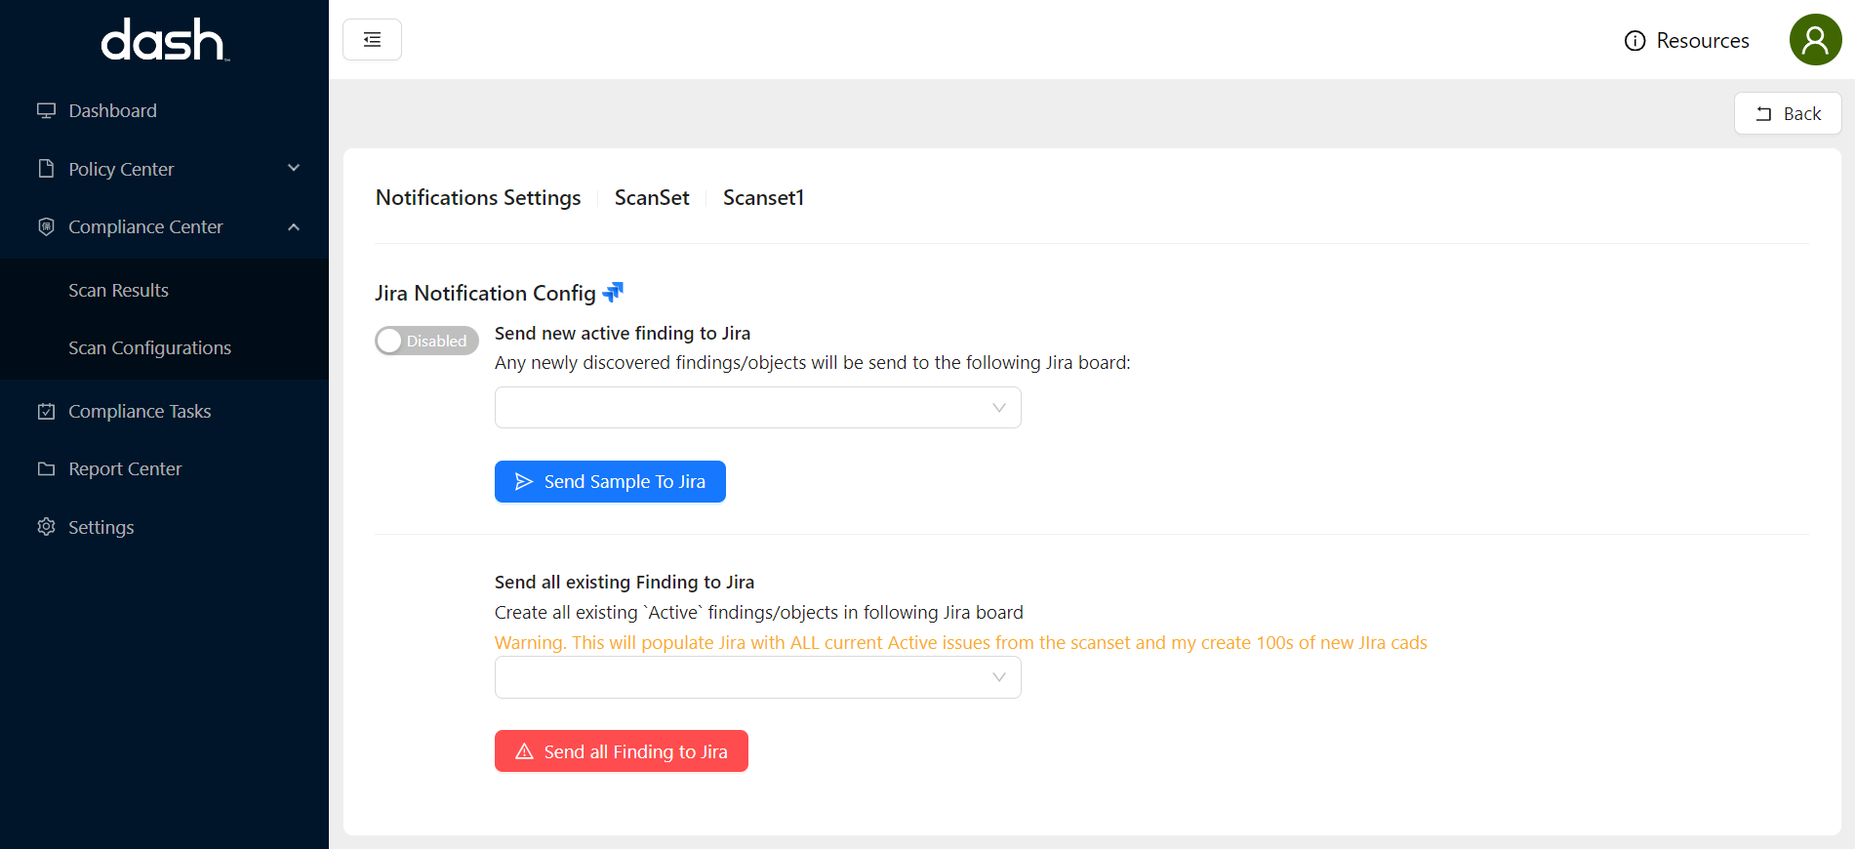Open the user profile avatar
Viewport: 1855px width, 849px height.
click(x=1814, y=40)
